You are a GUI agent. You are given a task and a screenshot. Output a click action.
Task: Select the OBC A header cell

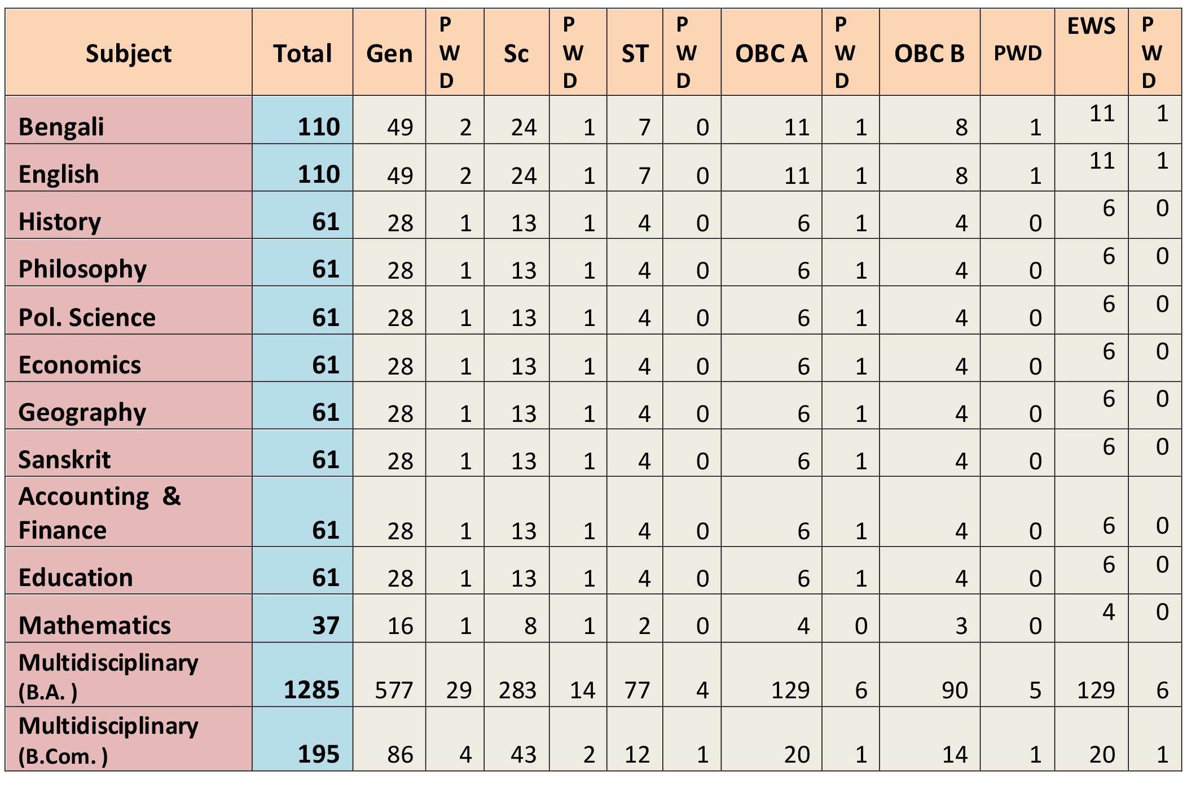click(x=771, y=54)
